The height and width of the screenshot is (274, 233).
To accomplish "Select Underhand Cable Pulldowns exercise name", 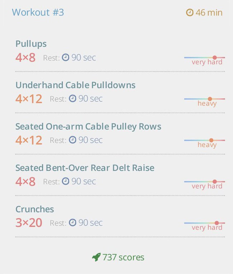I will tap(75, 85).
